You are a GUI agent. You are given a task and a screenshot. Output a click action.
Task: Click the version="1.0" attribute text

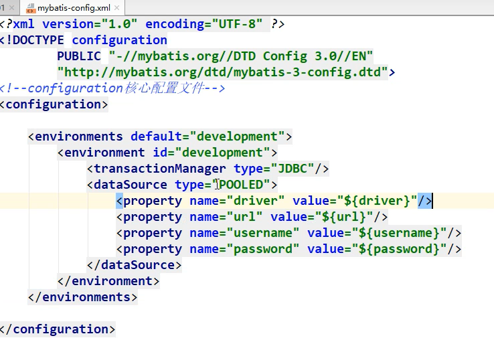90,24
